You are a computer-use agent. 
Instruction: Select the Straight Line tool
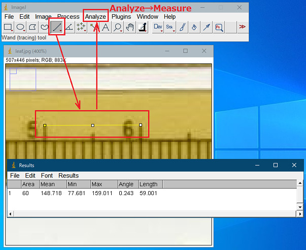(57, 27)
